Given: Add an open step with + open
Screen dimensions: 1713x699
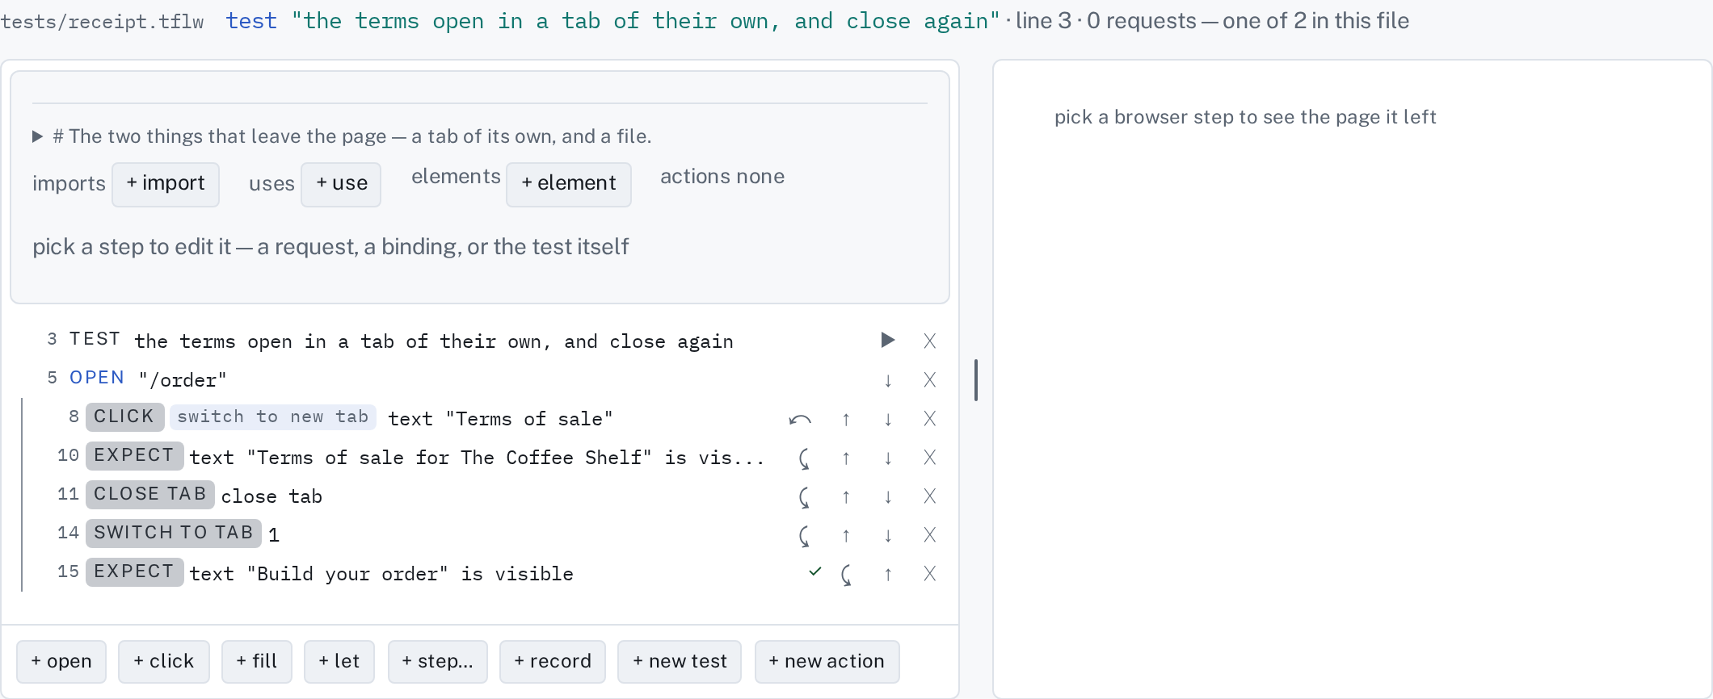Looking at the screenshot, I should tap(61, 662).
